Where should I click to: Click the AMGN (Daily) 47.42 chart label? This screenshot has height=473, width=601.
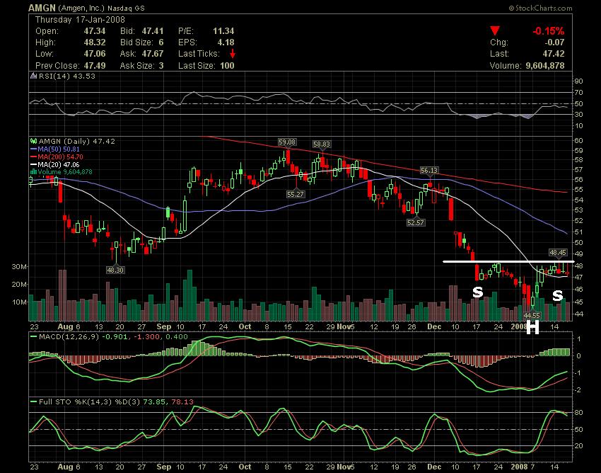pyautogui.click(x=76, y=142)
